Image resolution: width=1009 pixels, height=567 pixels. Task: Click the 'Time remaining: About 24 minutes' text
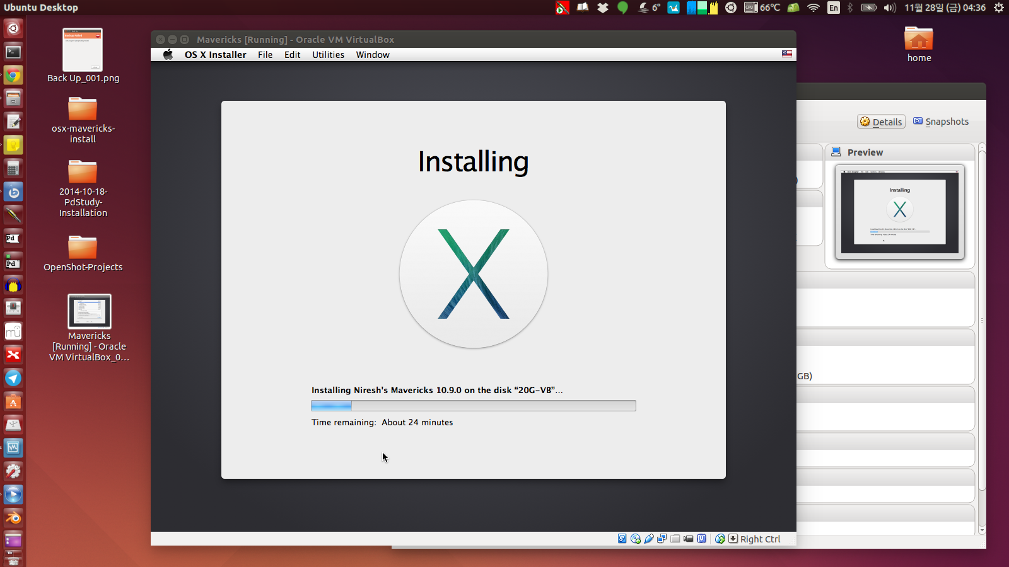(x=382, y=422)
